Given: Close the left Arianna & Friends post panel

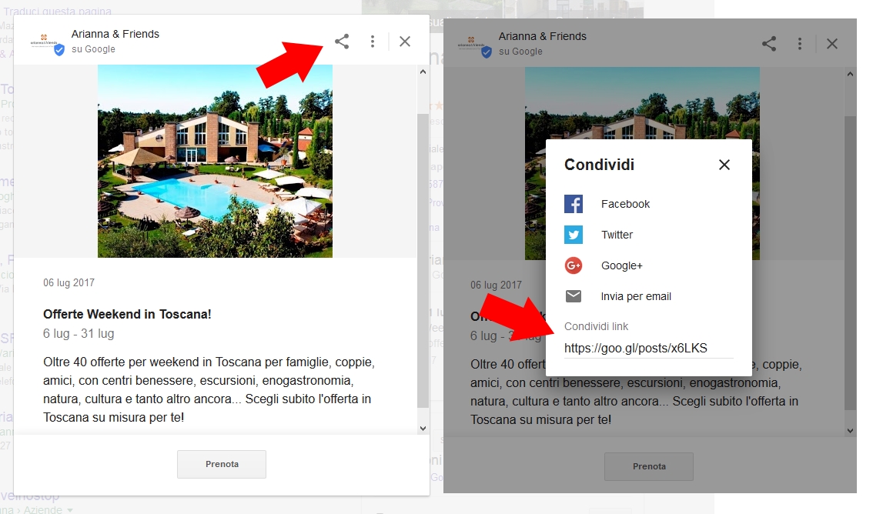Looking at the screenshot, I should tap(405, 41).
